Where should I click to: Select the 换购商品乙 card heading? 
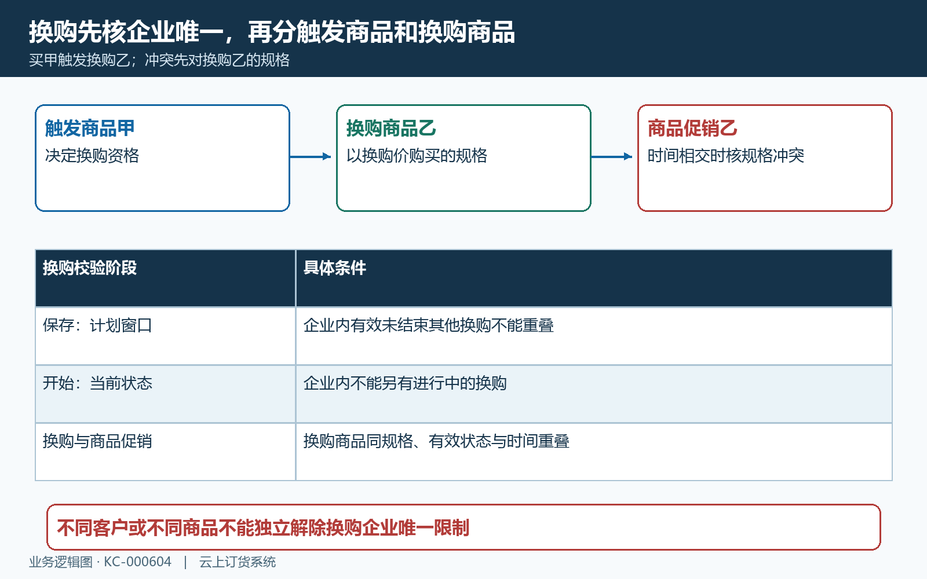(391, 128)
